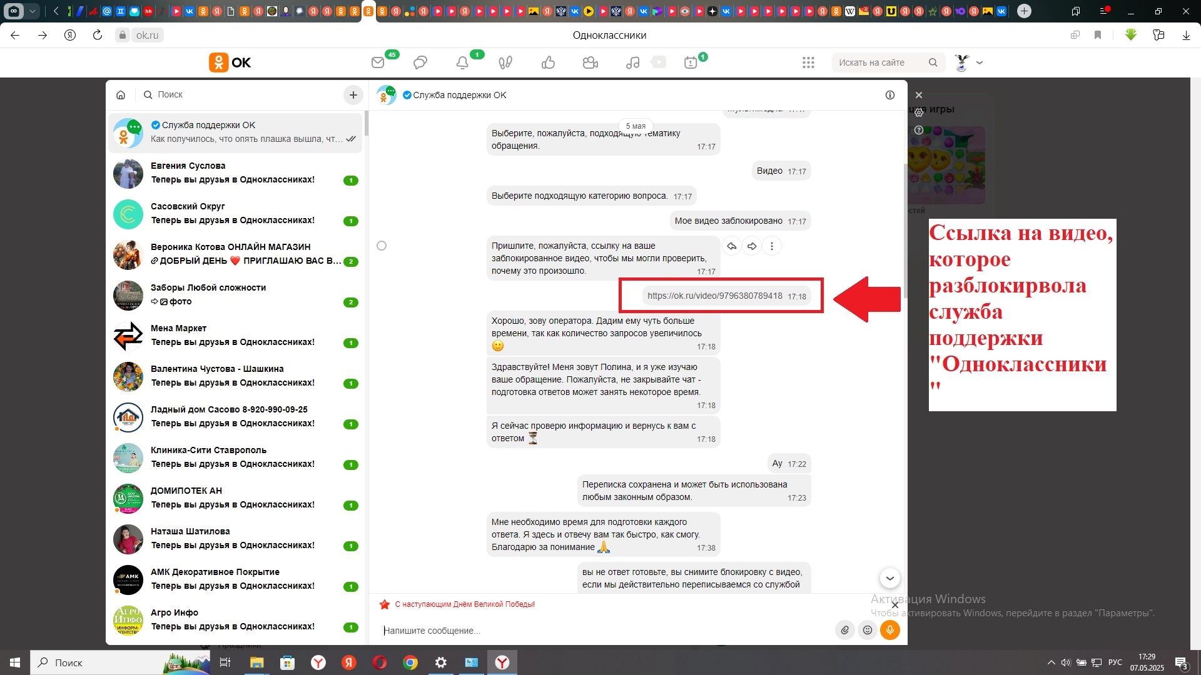The height and width of the screenshot is (675, 1201).
Task: Open Task View on the taskbar
Action: tap(225, 662)
